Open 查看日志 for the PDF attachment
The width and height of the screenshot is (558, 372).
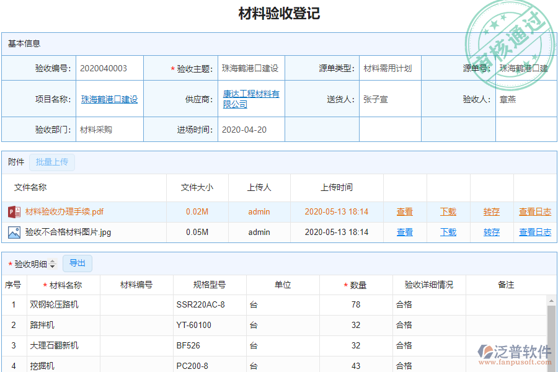[534, 211]
